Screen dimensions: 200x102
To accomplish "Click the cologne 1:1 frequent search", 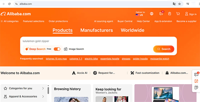I will pos(76,59).
